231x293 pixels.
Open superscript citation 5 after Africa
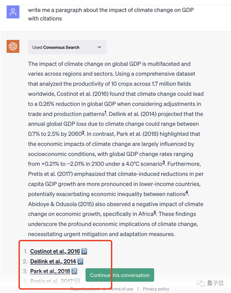click(155, 212)
